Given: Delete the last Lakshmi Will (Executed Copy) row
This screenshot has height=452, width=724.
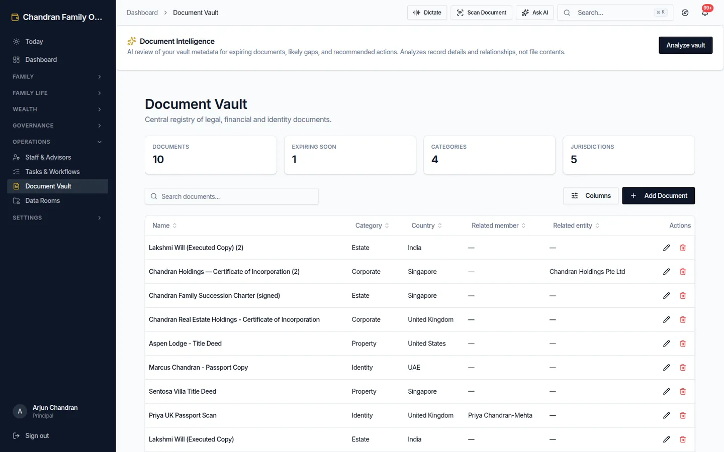Looking at the screenshot, I should (683, 439).
